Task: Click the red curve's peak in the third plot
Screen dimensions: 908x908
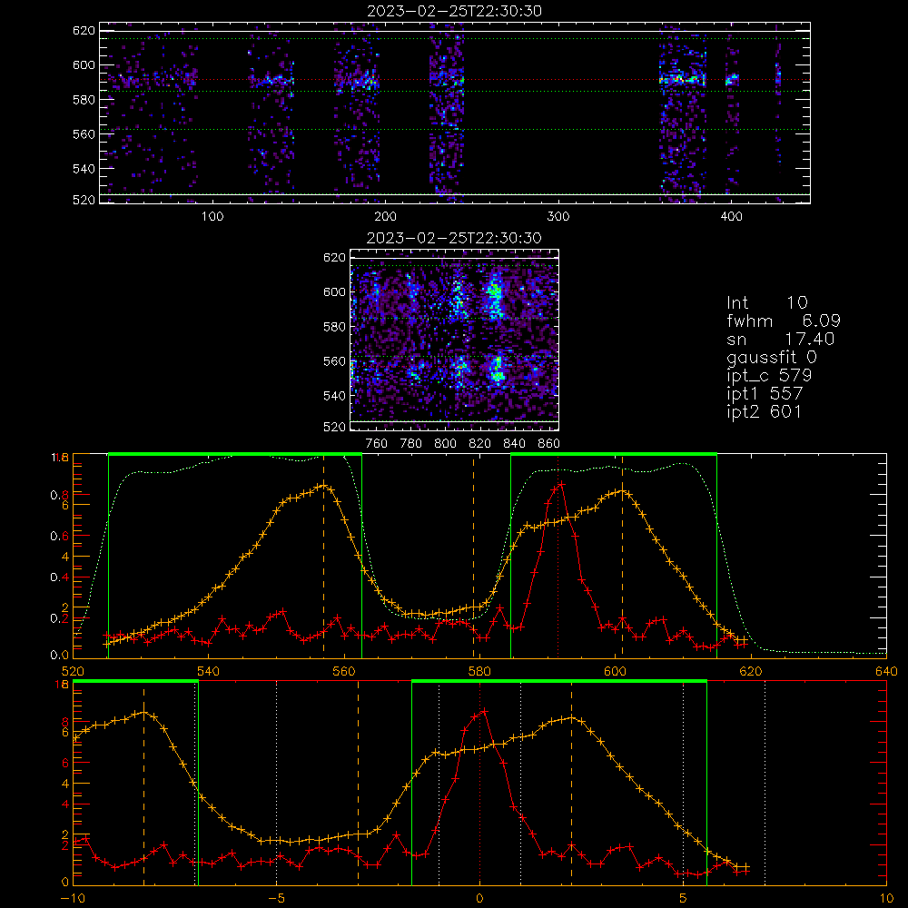Action: pos(560,484)
